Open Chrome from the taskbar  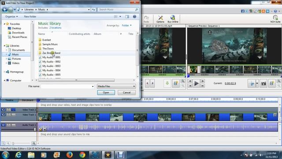[x=82, y=155]
